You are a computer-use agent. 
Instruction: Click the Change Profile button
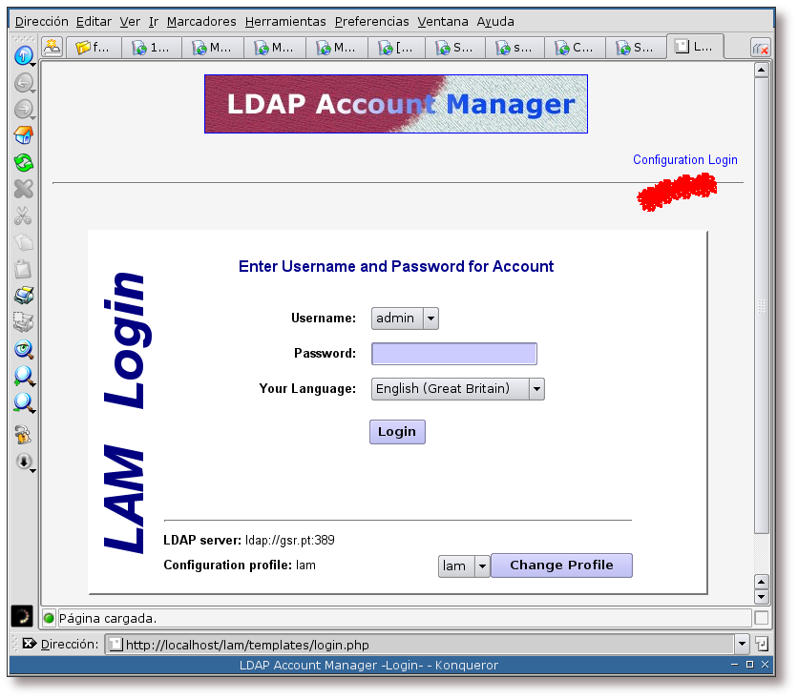[561, 565]
